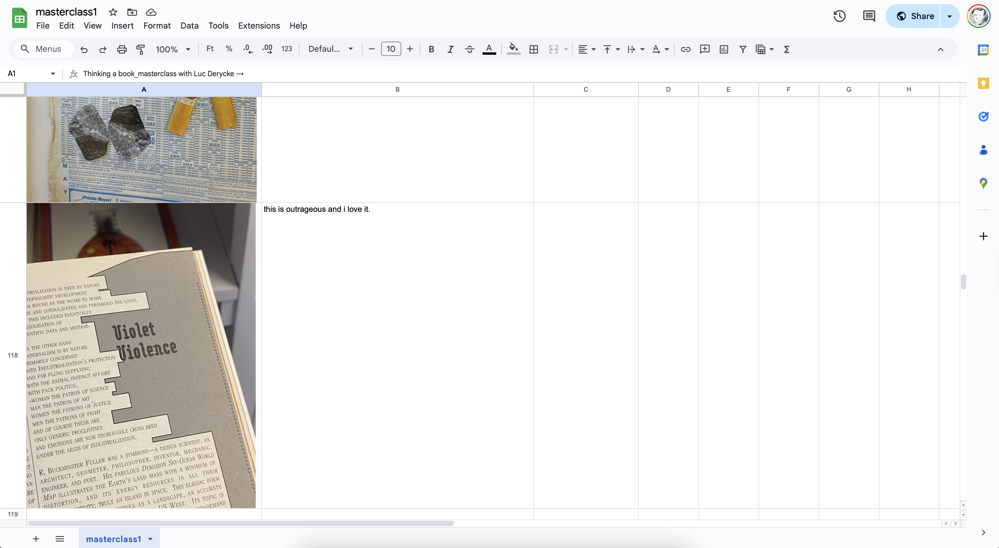Click the functions sigma icon
Screen dimensions: 999x548
(786, 49)
